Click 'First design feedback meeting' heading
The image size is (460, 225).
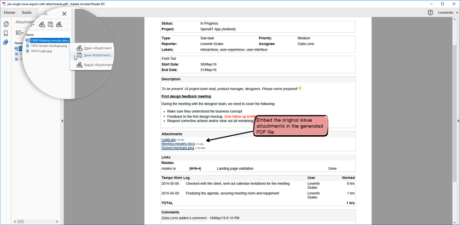186,96
